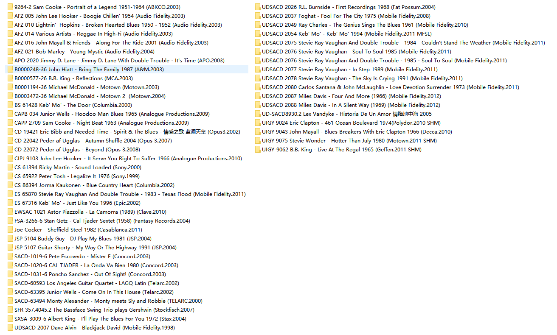Select EWSAC 1021 La Camorra folder name
Viewport: 557px width, 335px height.
tap(90, 212)
